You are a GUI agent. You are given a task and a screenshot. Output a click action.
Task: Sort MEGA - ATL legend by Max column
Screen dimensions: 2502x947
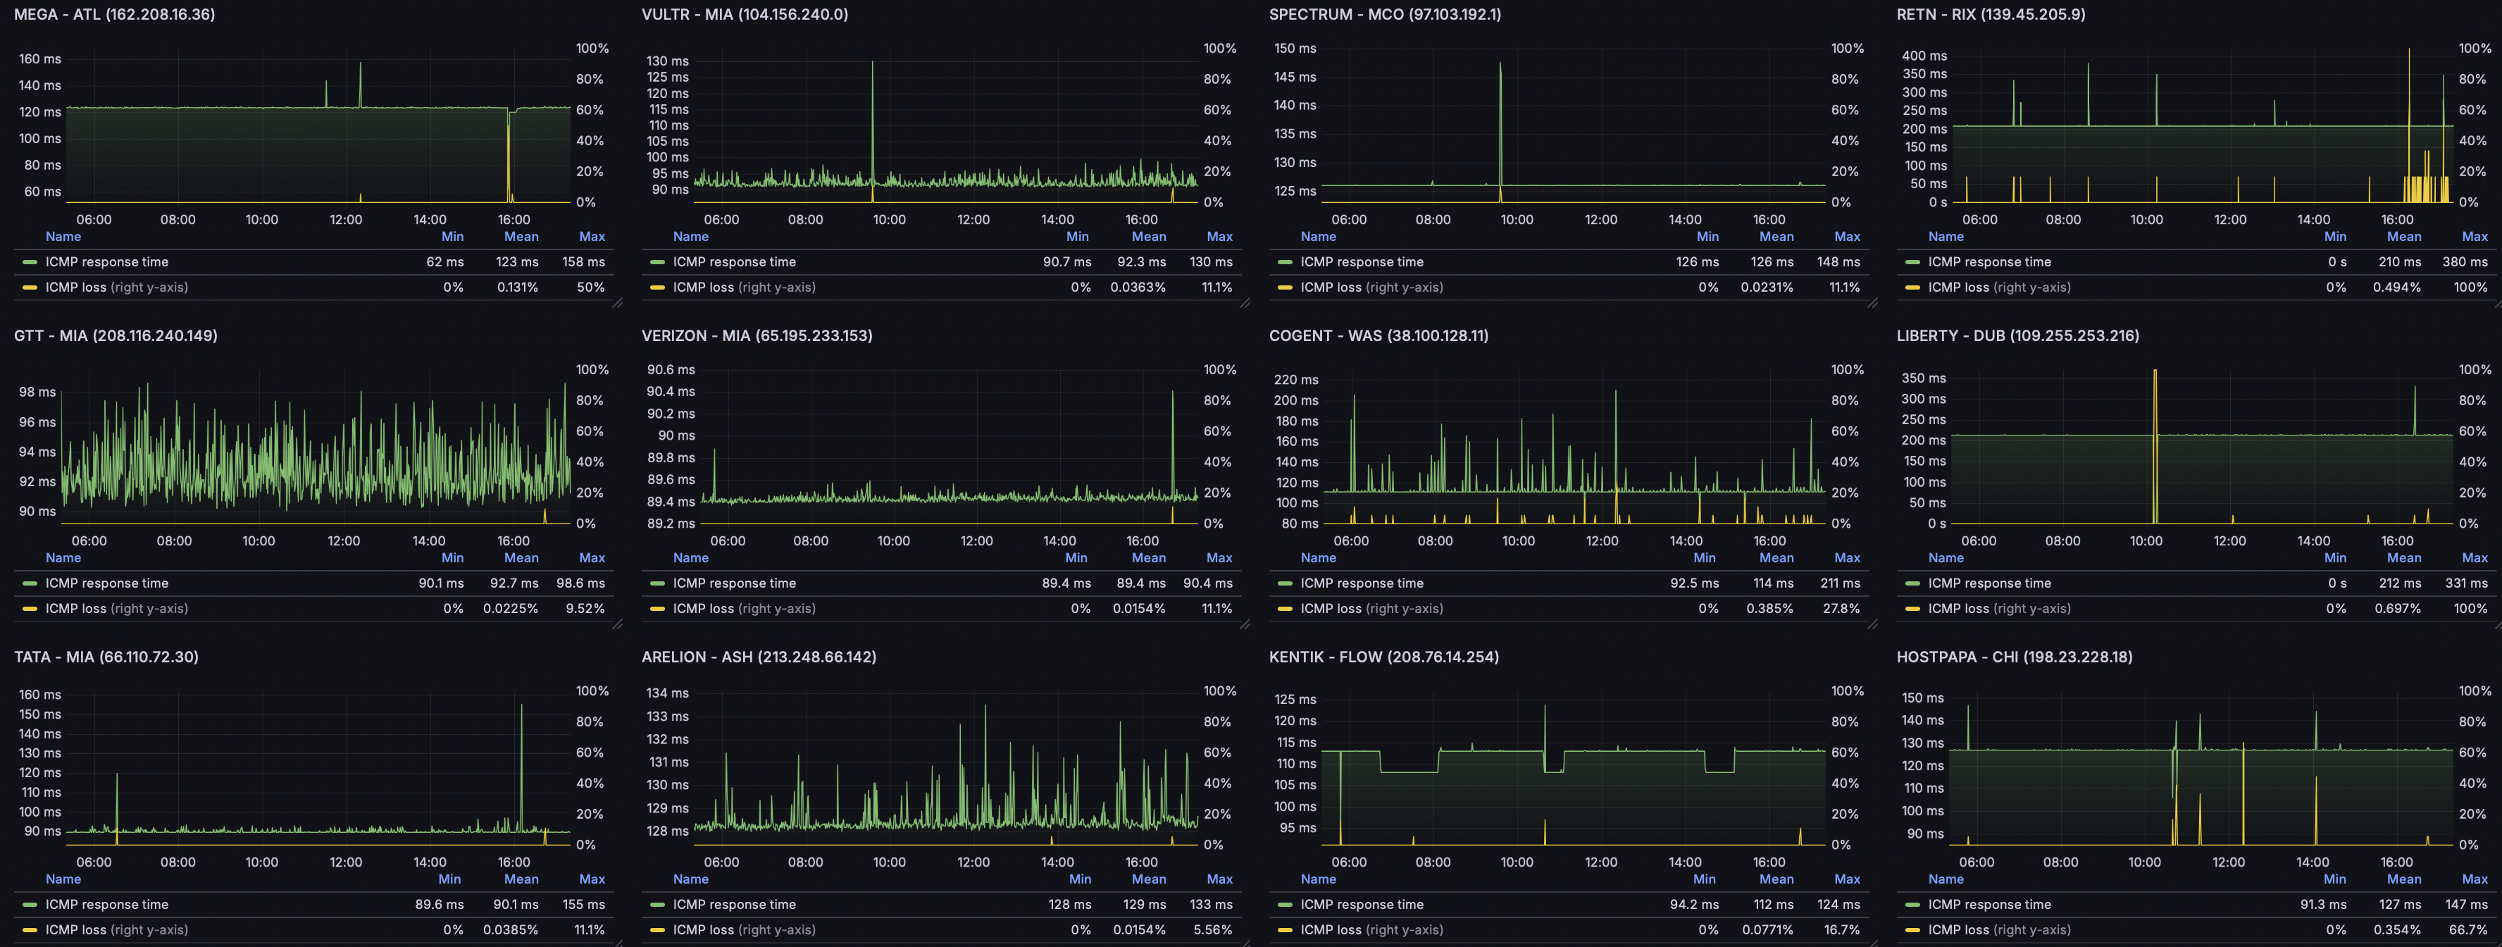(x=592, y=236)
